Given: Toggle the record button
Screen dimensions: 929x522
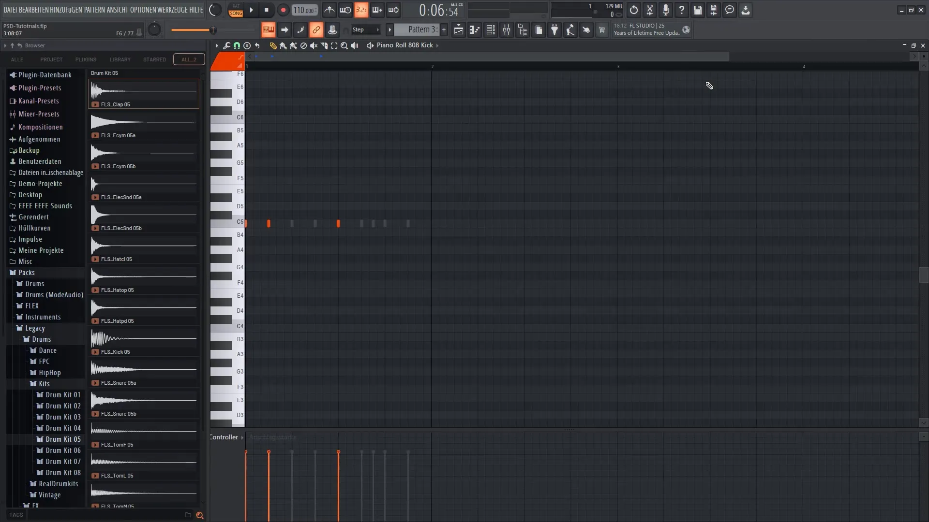Looking at the screenshot, I should coord(283,10).
